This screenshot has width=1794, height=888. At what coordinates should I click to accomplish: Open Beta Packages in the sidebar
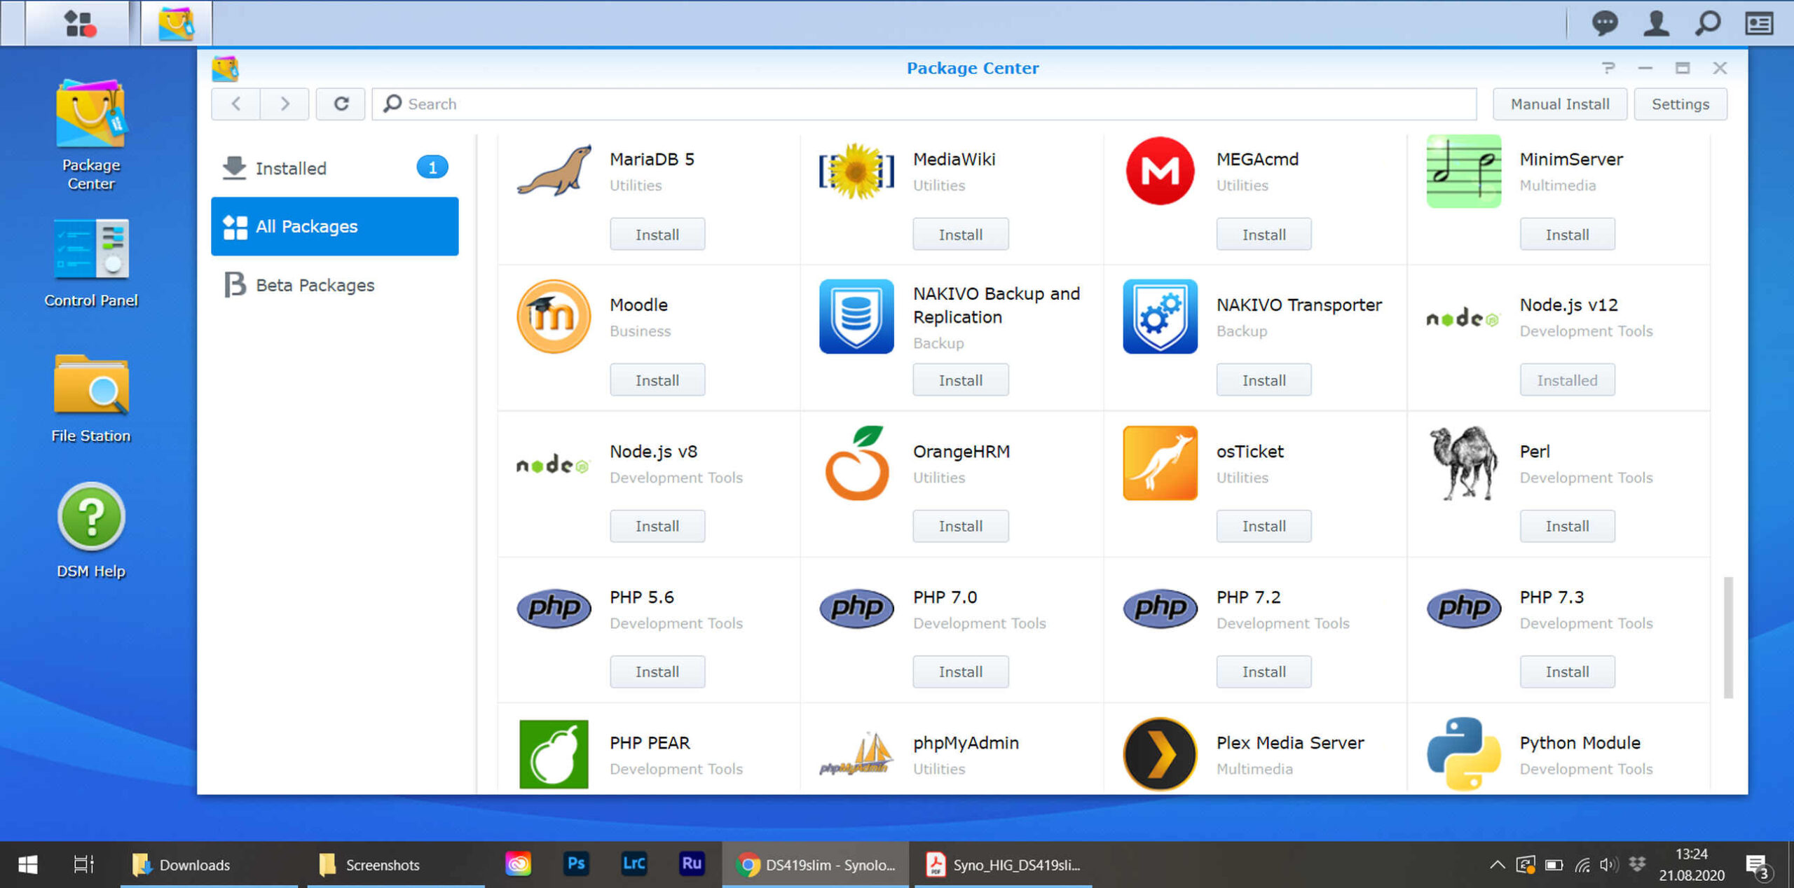pyautogui.click(x=335, y=285)
